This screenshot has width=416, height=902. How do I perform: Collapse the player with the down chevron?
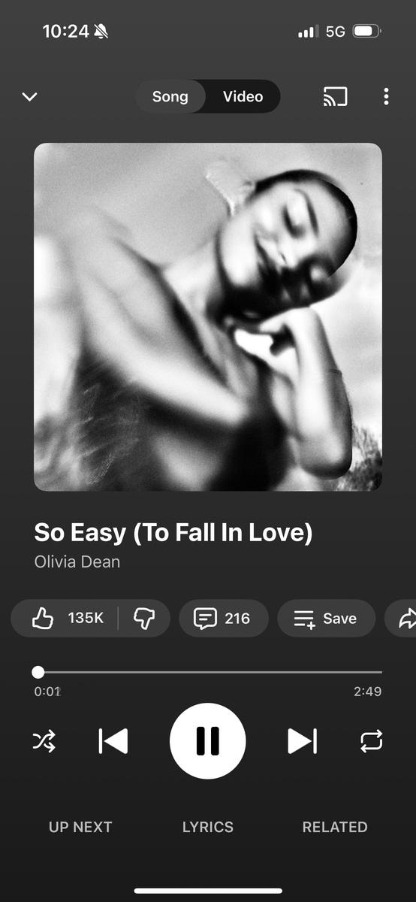[x=29, y=97]
